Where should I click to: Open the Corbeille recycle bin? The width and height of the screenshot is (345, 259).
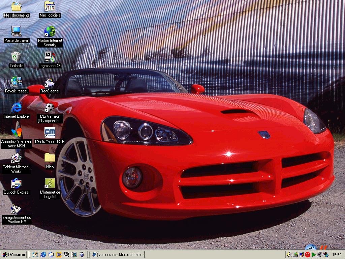pos(16,57)
